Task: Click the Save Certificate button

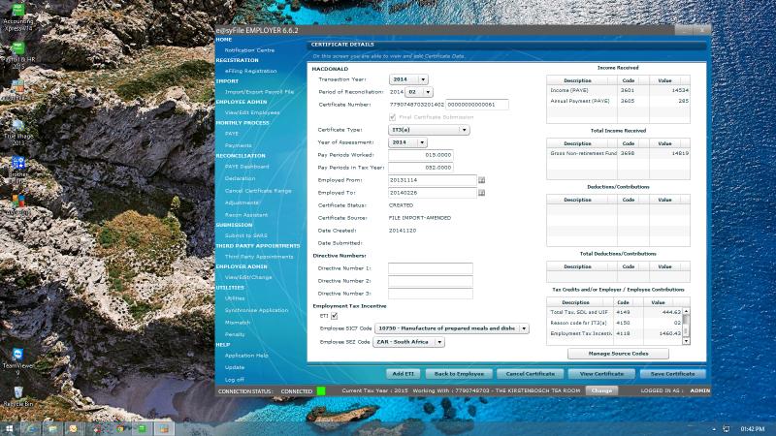Action: (672, 373)
